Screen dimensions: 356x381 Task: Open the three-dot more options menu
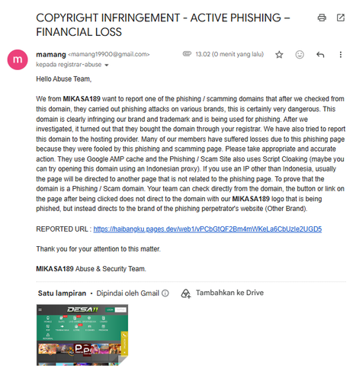pyautogui.click(x=341, y=55)
